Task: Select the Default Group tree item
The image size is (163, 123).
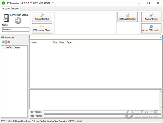Action: point(13,48)
